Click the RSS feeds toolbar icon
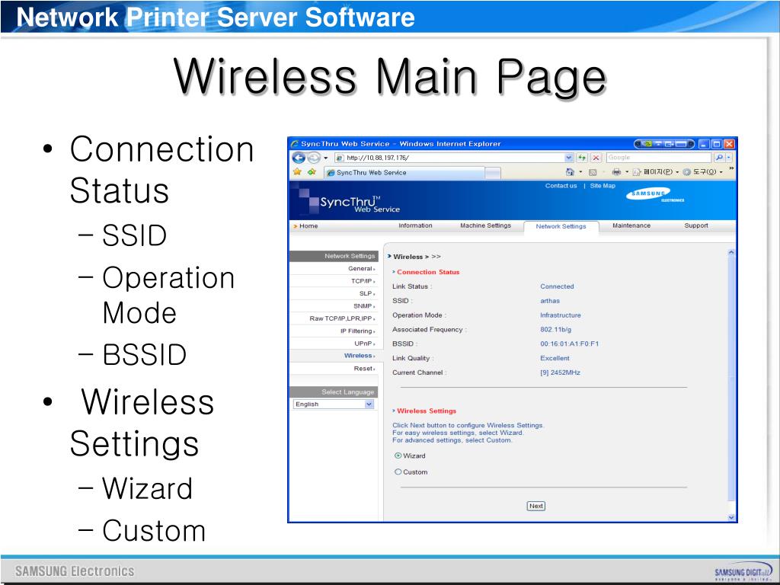780x585 pixels. pos(593,172)
